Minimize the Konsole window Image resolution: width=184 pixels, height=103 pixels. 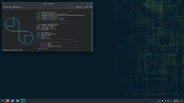87,3
